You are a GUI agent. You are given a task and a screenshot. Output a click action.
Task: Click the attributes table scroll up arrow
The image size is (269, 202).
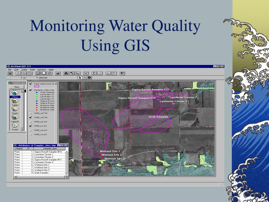pyautogui.click(x=66, y=152)
